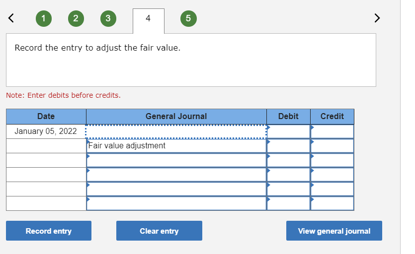The height and width of the screenshot is (254, 415).
Task: Click the Record entry button
Action: click(x=49, y=231)
